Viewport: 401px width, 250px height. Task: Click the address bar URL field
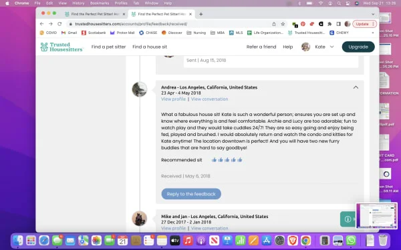tap(169, 24)
